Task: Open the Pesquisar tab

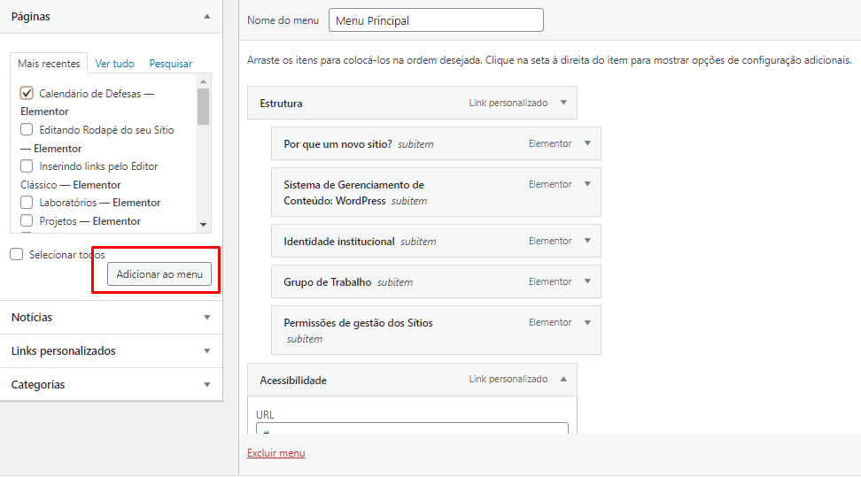Action: pos(170,64)
